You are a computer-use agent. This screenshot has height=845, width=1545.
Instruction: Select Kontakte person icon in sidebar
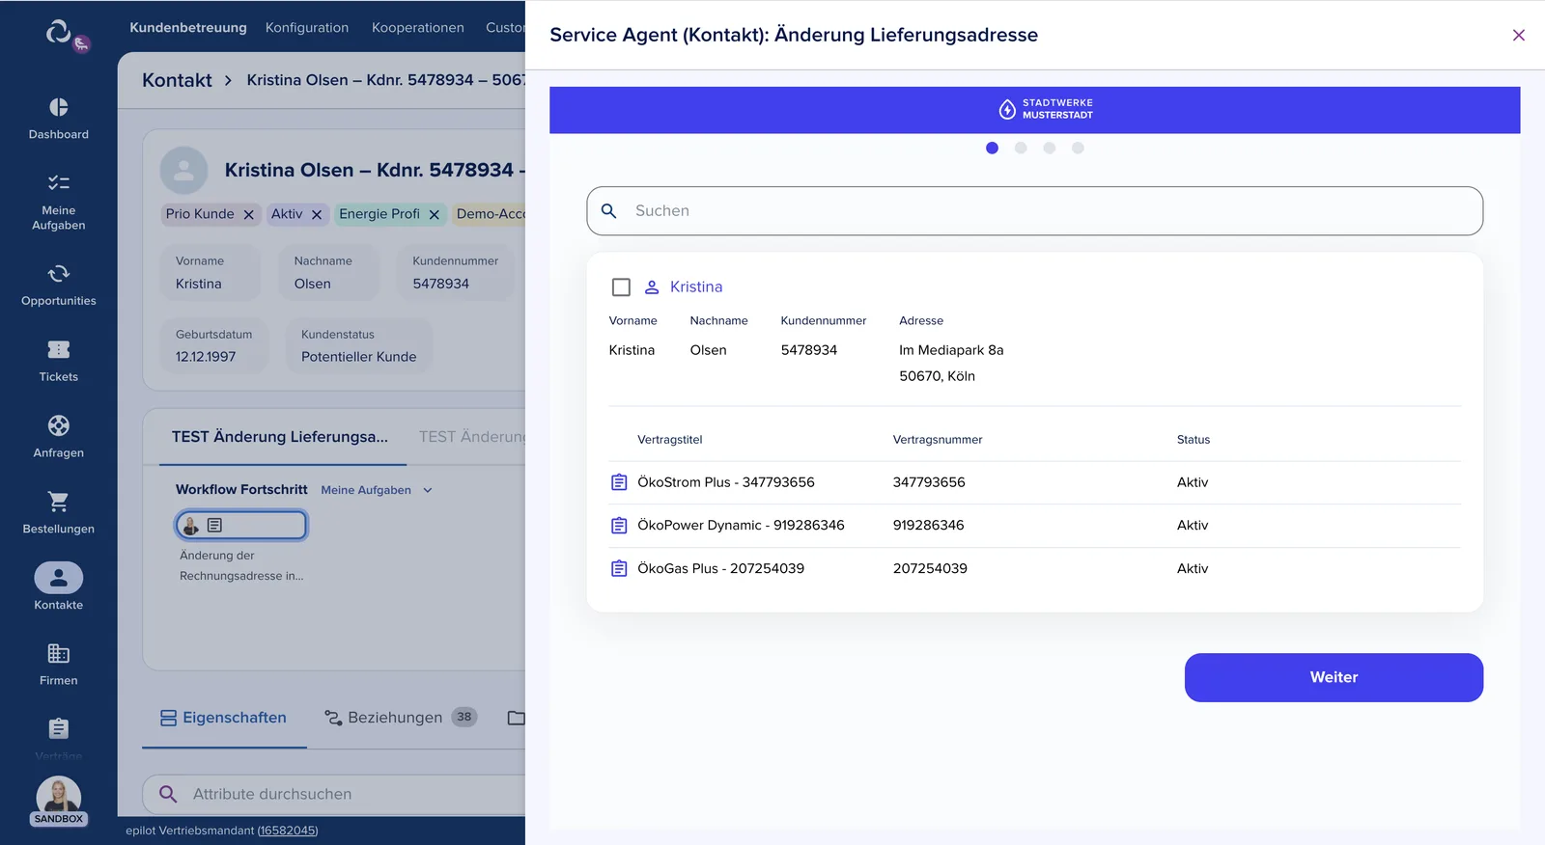point(58,578)
